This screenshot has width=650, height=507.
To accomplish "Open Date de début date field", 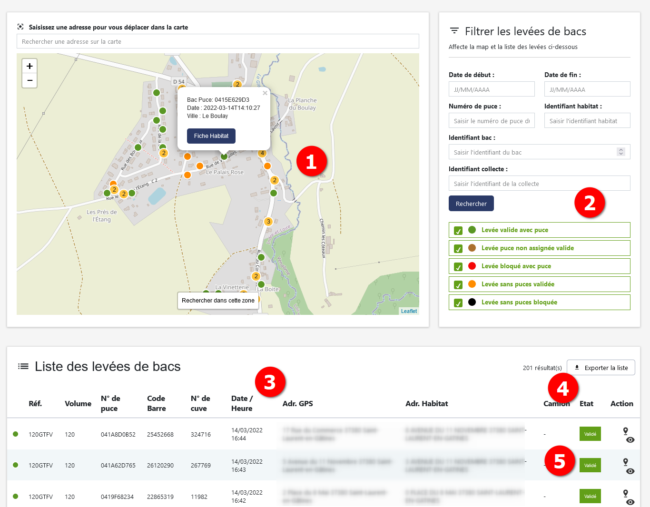I will click(491, 89).
